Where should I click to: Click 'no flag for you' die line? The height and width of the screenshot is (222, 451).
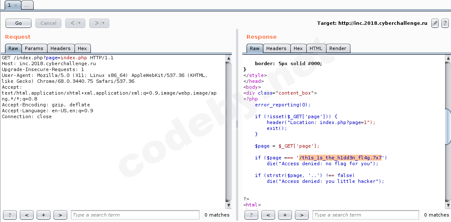click(322, 164)
